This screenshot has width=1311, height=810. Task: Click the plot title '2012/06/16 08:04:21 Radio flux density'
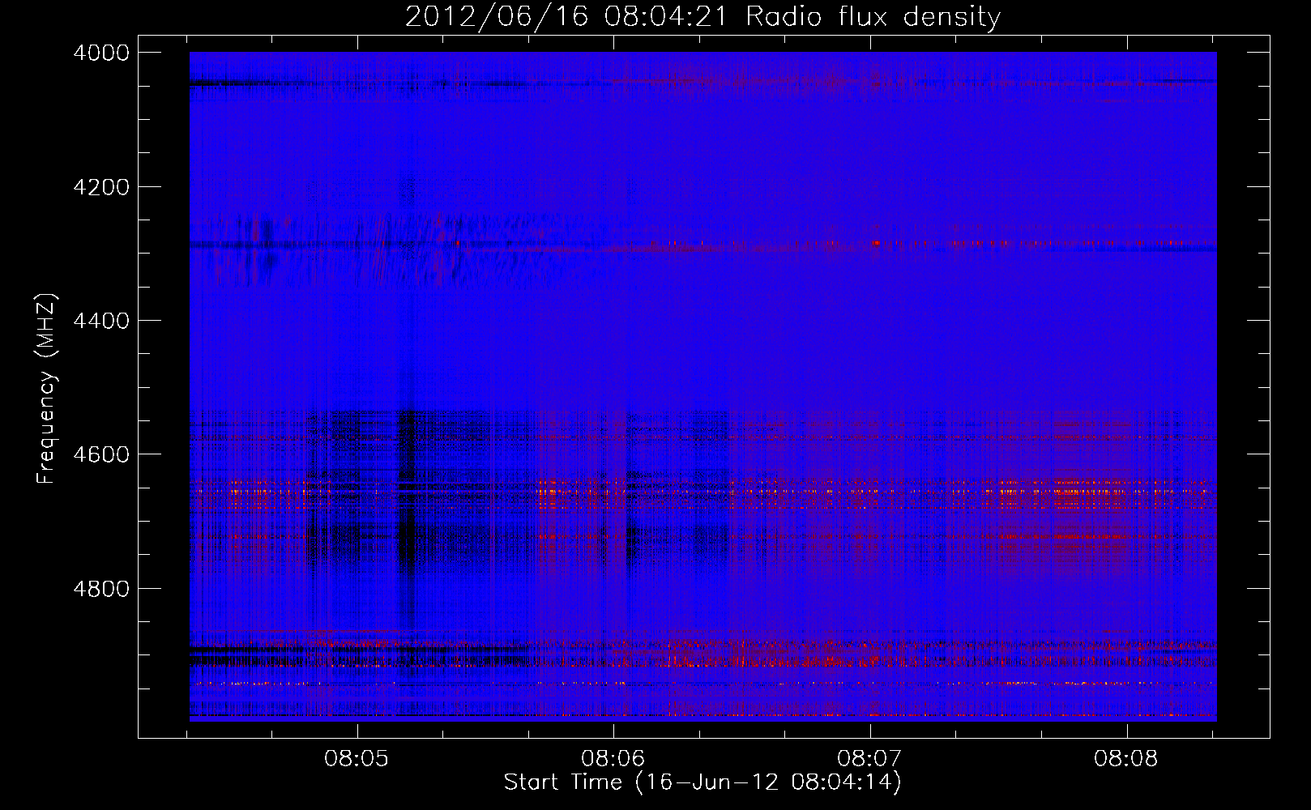click(x=702, y=16)
